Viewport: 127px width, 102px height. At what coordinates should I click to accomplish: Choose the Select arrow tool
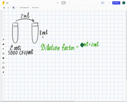[x=3, y=49]
